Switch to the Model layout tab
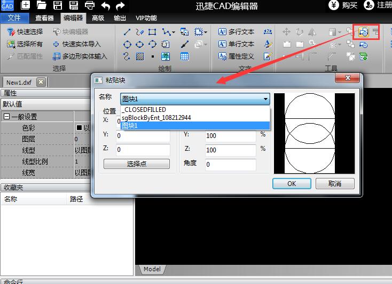Screen dimensions: 392x284 pyautogui.click(x=152, y=269)
